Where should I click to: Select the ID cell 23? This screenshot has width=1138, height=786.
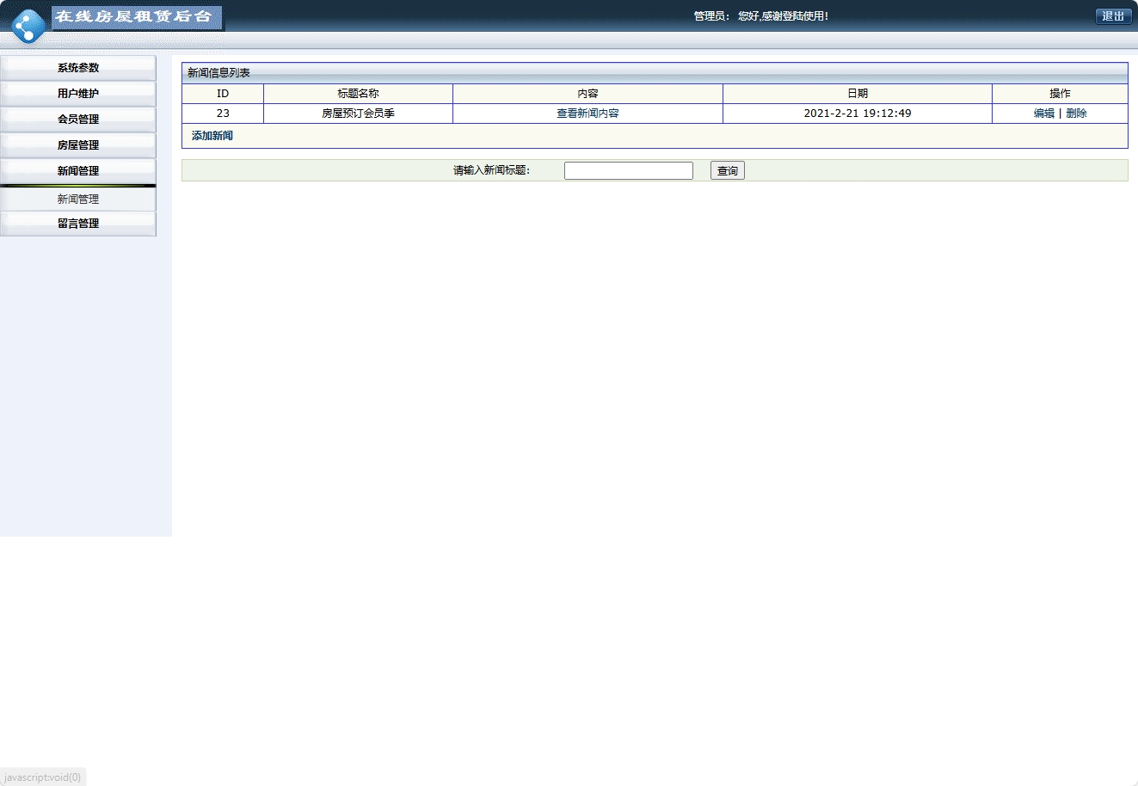click(x=223, y=114)
